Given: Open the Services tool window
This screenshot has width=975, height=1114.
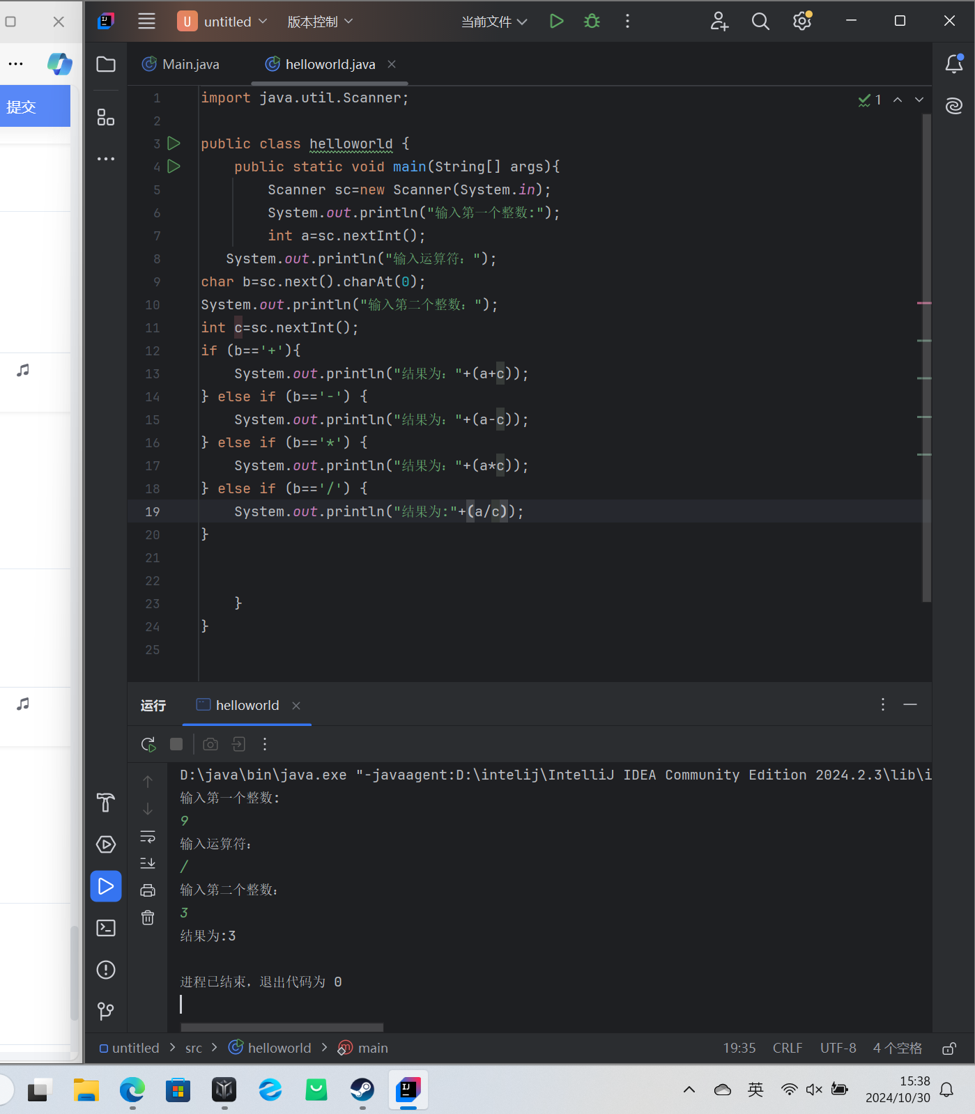Looking at the screenshot, I should coord(106,844).
